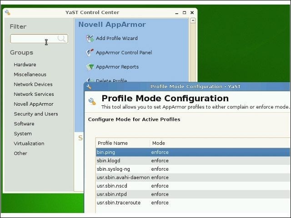Select the Virtualization group

click(x=29, y=144)
